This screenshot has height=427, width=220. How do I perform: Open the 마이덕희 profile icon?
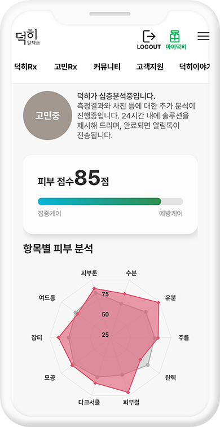coord(175,39)
